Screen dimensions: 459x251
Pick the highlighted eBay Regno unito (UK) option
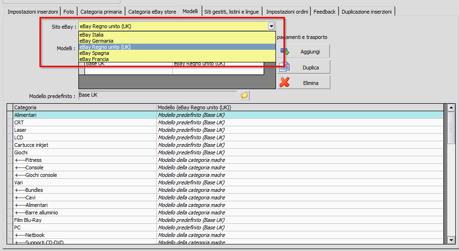pyautogui.click(x=177, y=47)
